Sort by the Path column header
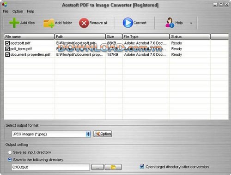This screenshot has height=175, width=231. (80, 37)
